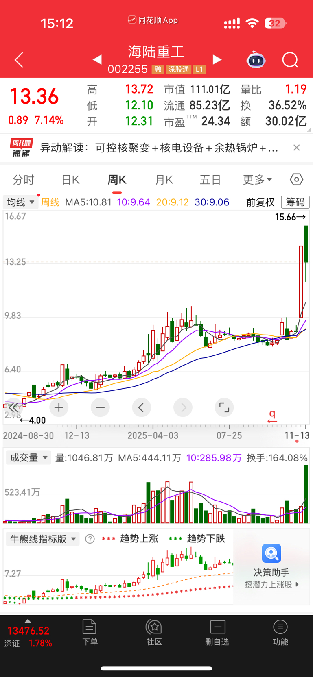313x677 pixels.
Task: Switch to next stock with right triangle
Action: (x=217, y=60)
